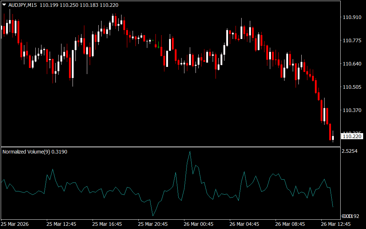Click the 25 Mar 2026 date label

pyautogui.click(x=16, y=224)
